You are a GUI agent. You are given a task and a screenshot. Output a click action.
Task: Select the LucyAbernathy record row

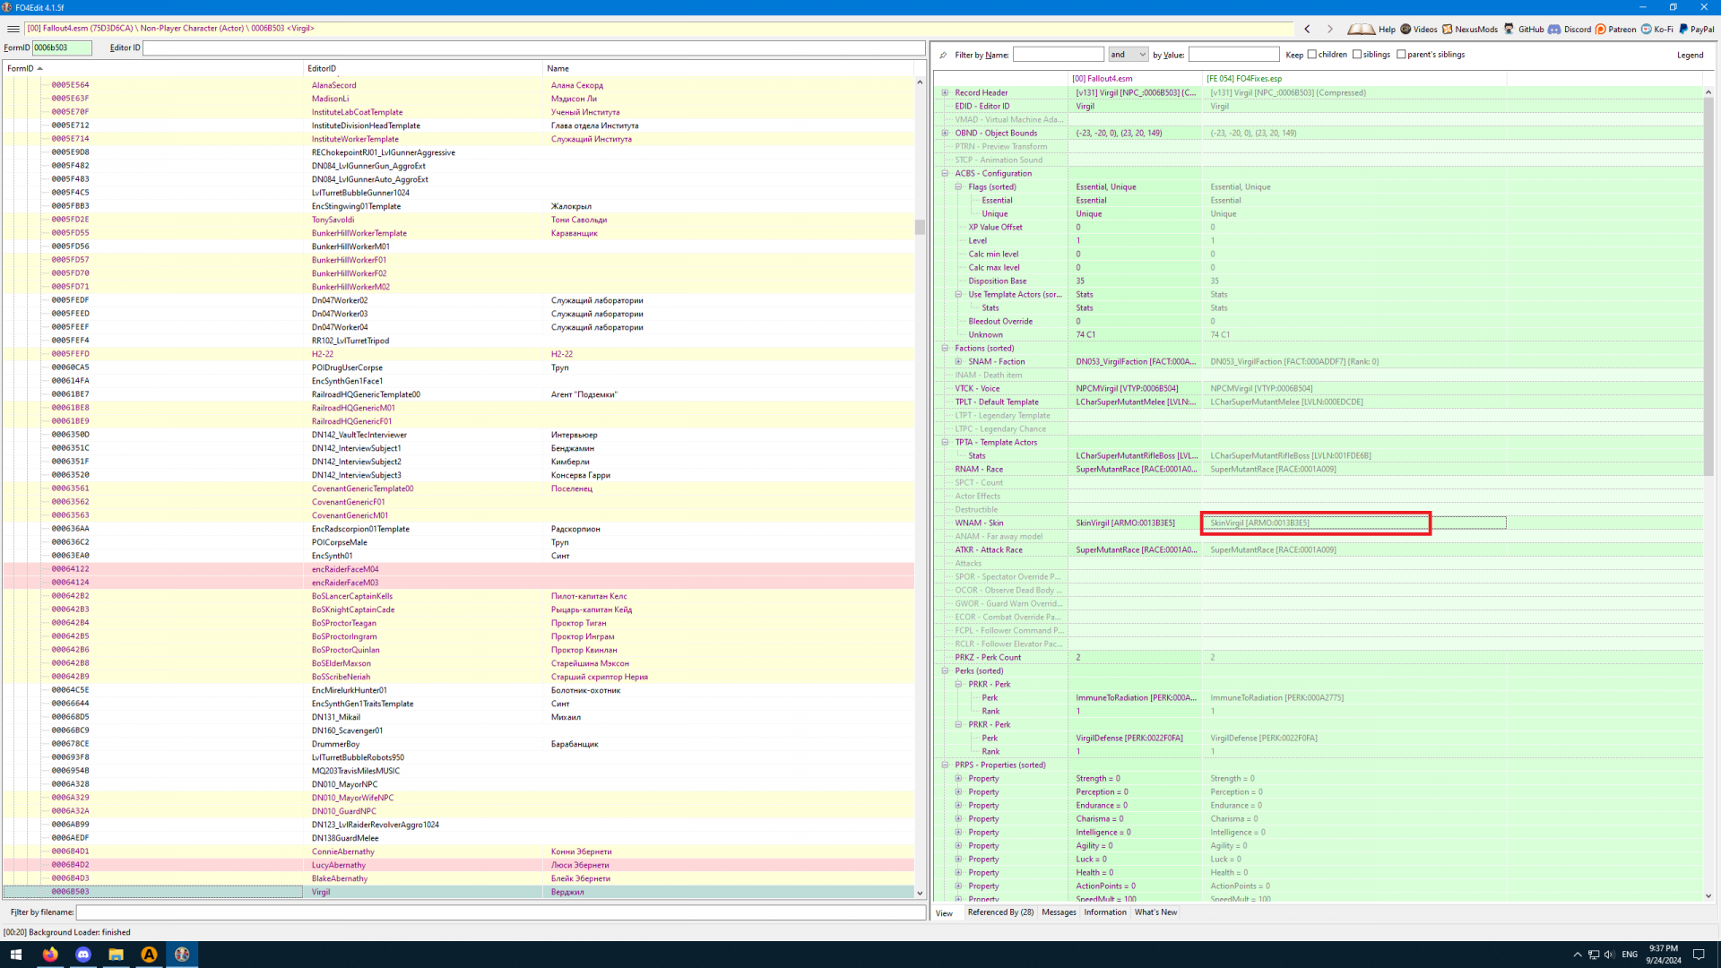(339, 866)
